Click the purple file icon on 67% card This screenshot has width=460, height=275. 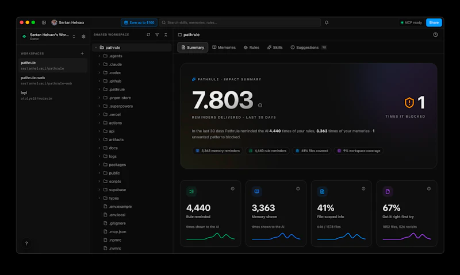[388, 192]
